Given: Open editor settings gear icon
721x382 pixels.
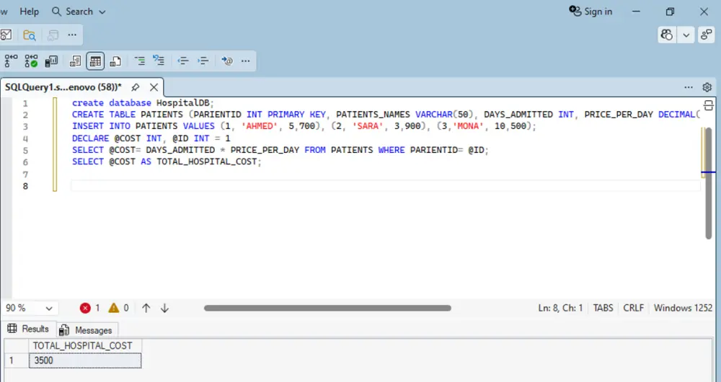Looking at the screenshot, I should coord(707,87).
